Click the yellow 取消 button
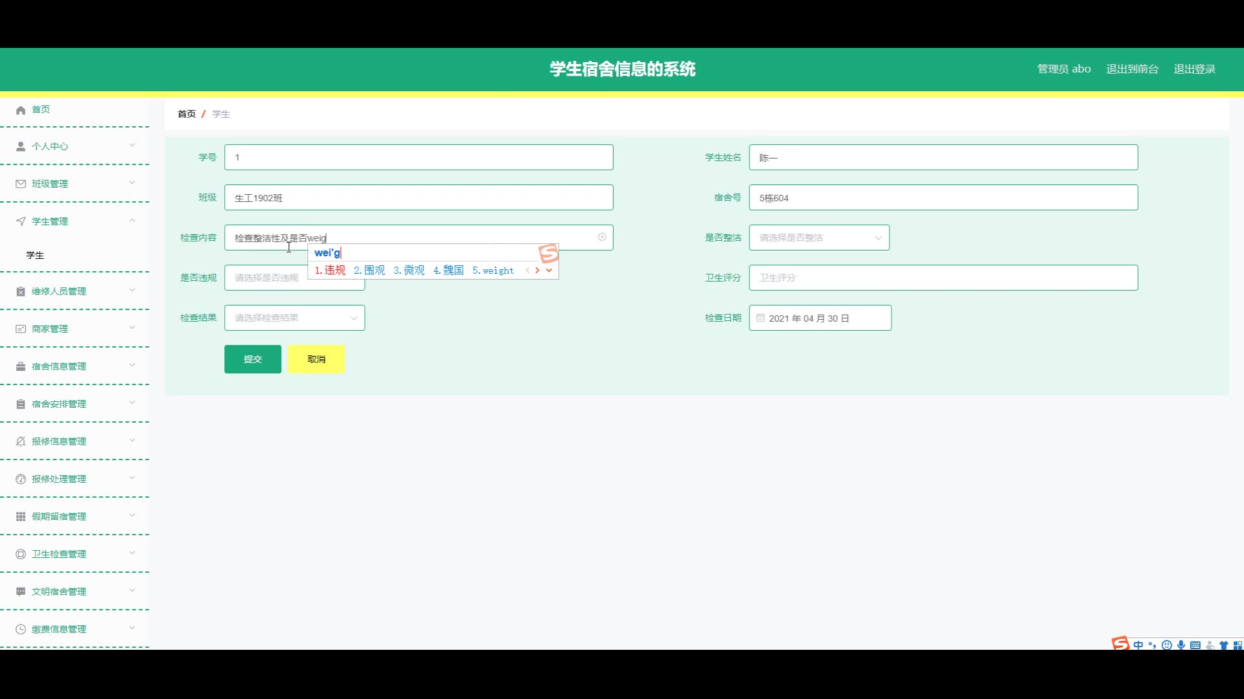Image resolution: width=1244 pixels, height=699 pixels. [x=316, y=359]
